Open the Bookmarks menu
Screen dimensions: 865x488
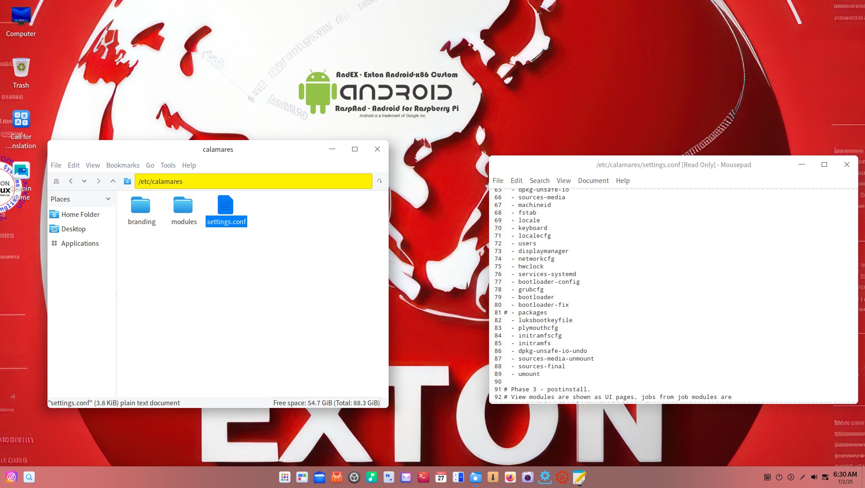[122, 165]
